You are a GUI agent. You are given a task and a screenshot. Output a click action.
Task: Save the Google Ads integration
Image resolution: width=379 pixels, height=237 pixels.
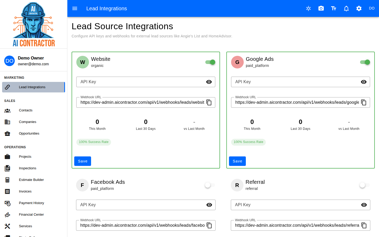click(x=237, y=161)
